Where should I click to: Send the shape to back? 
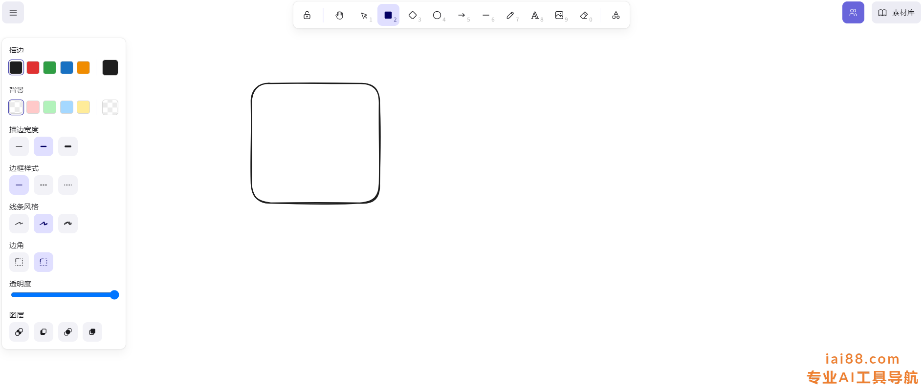(x=19, y=332)
